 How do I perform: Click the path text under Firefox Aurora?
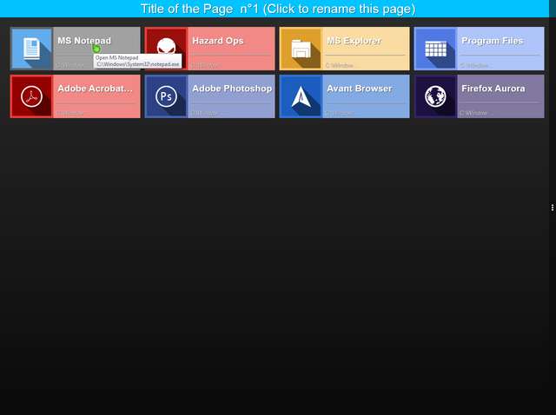[x=477, y=113]
